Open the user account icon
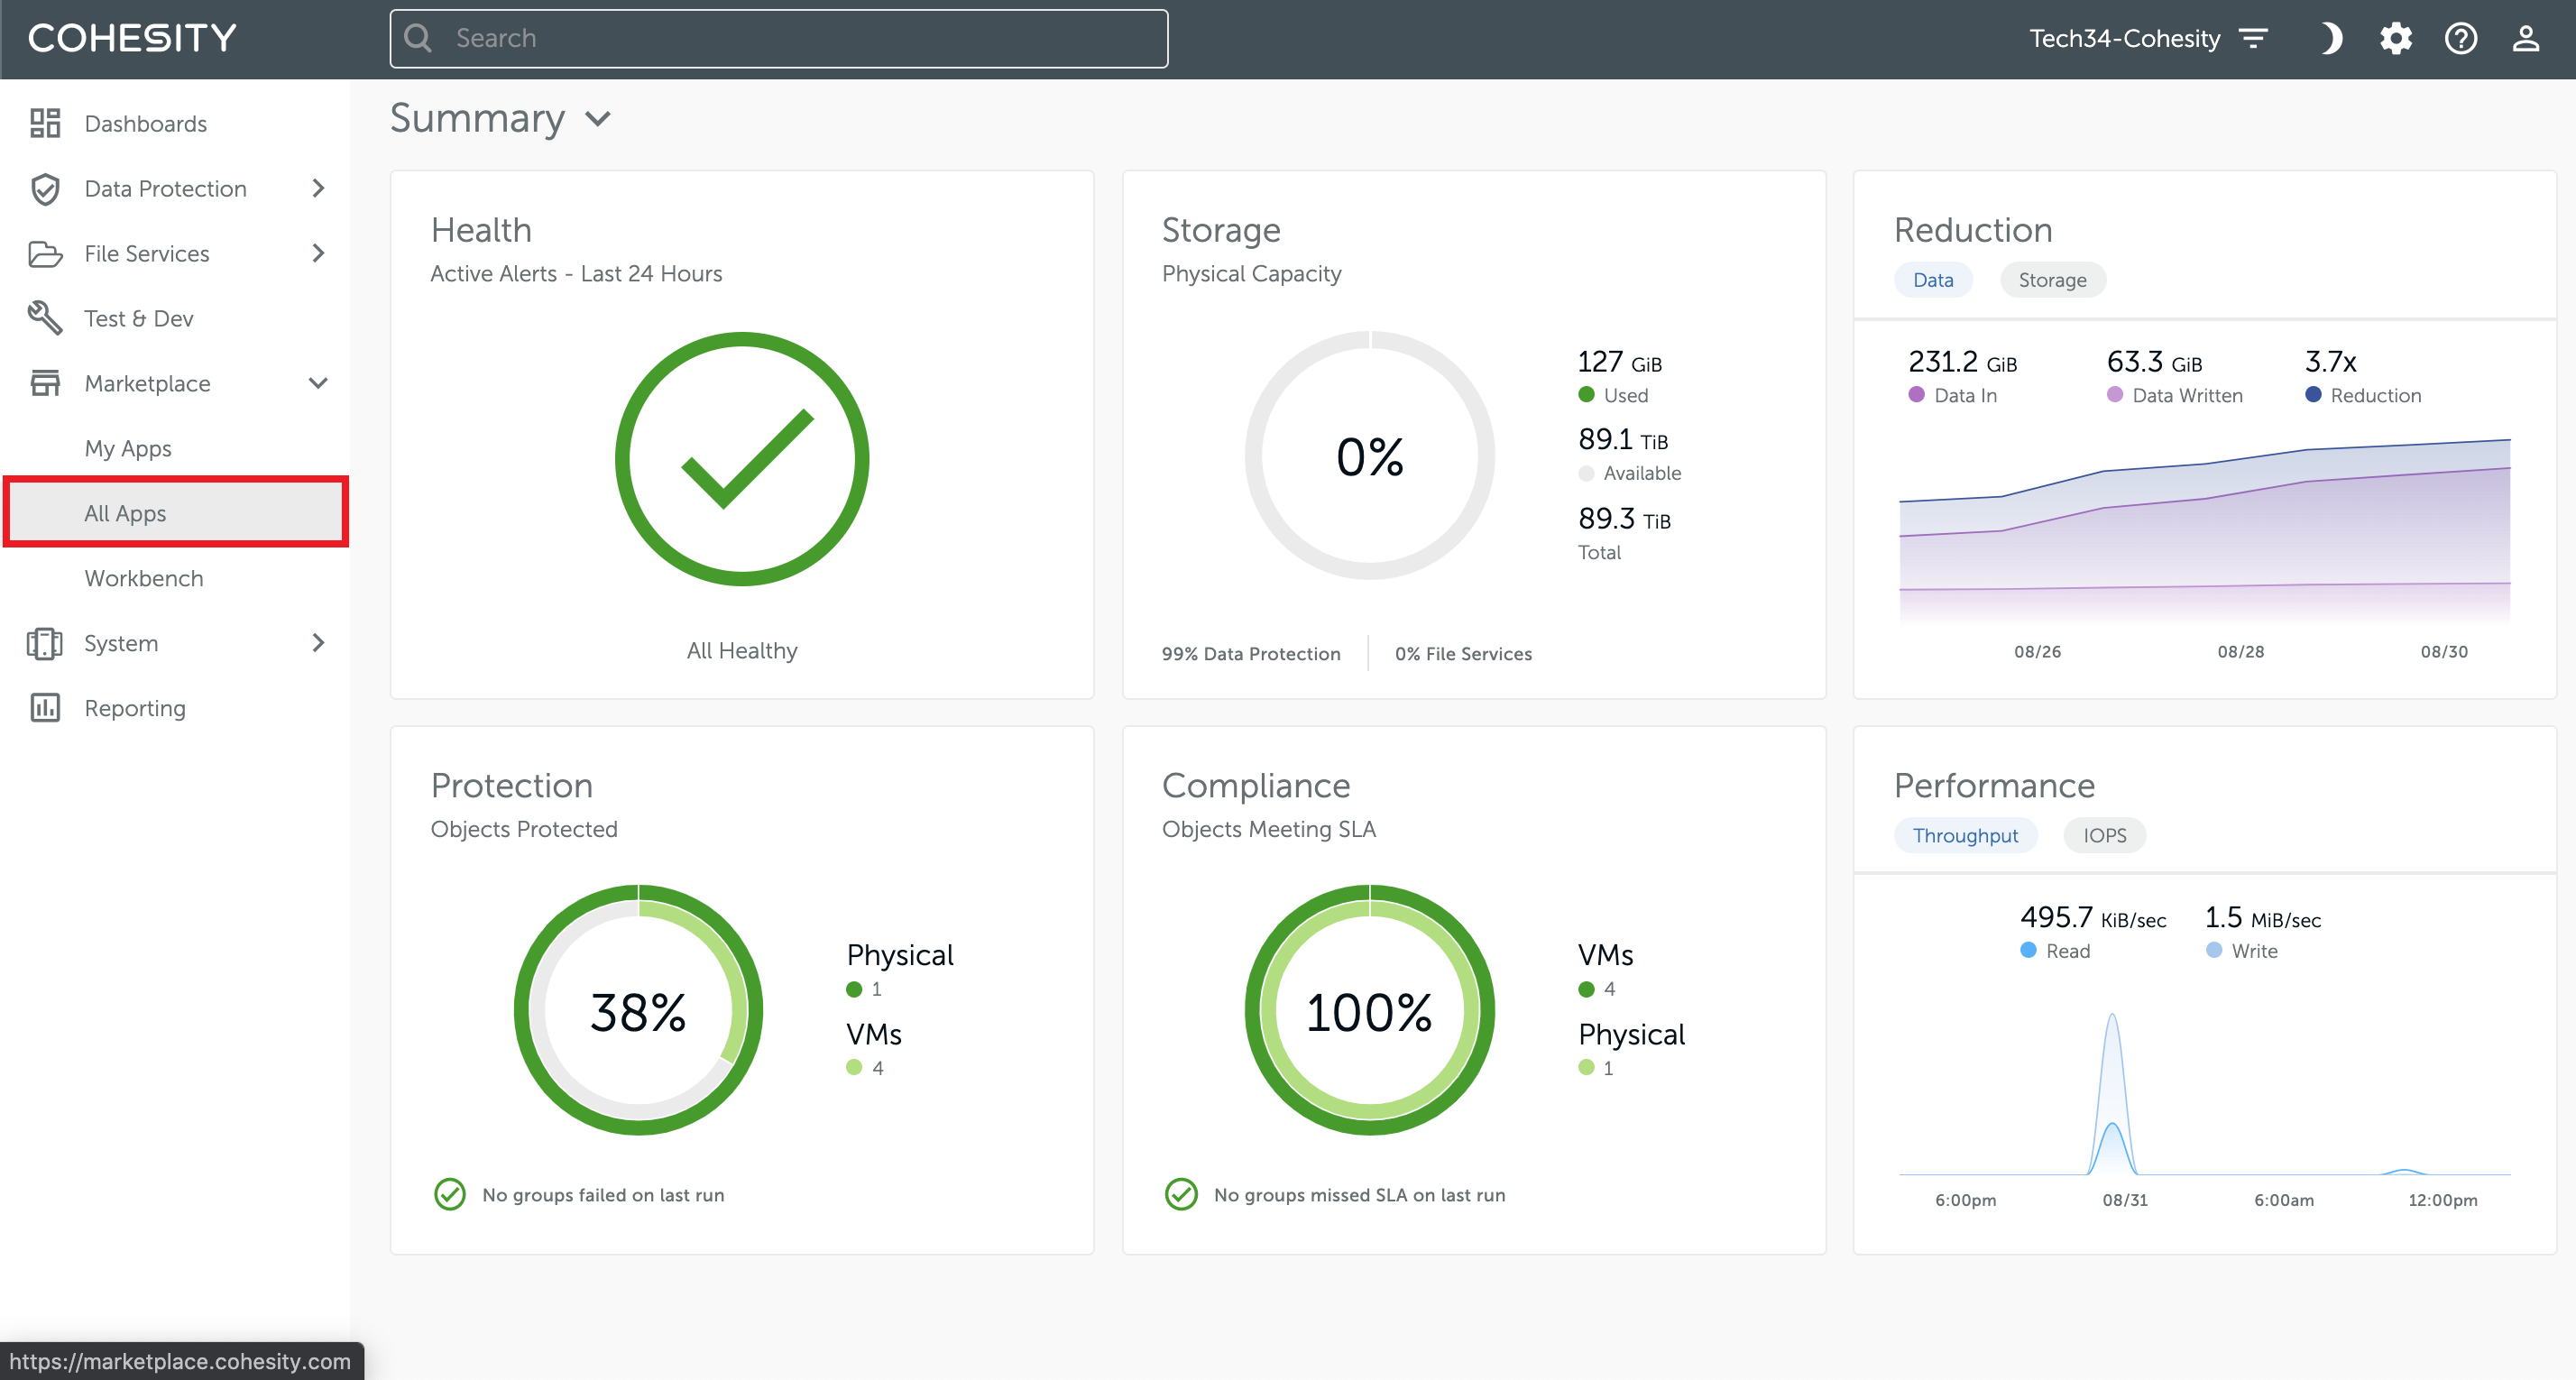Viewport: 2576px width, 1380px height. point(2526,38)
